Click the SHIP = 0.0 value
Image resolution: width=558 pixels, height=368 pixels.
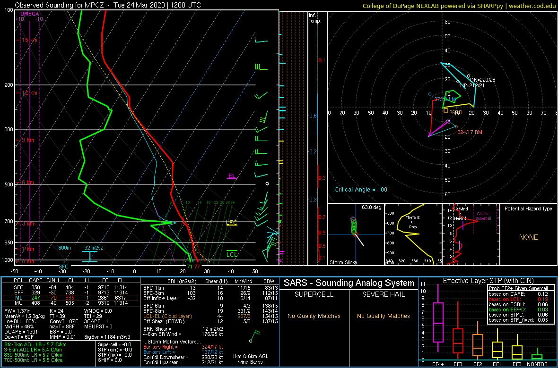pos(110,360)
